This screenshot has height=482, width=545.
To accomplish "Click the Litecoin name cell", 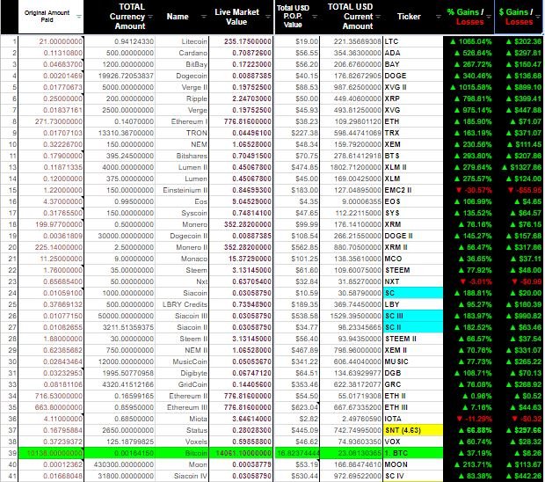I will point(182,41).
